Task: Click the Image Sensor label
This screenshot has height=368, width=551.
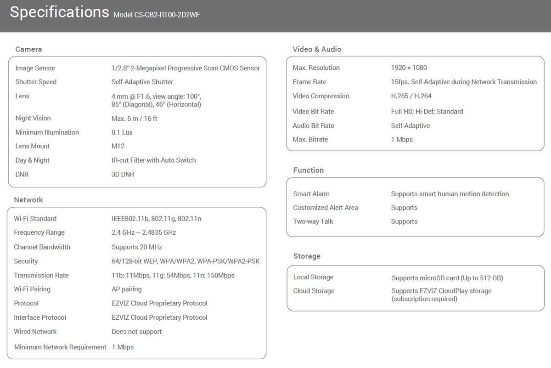Action: point(35,68)
